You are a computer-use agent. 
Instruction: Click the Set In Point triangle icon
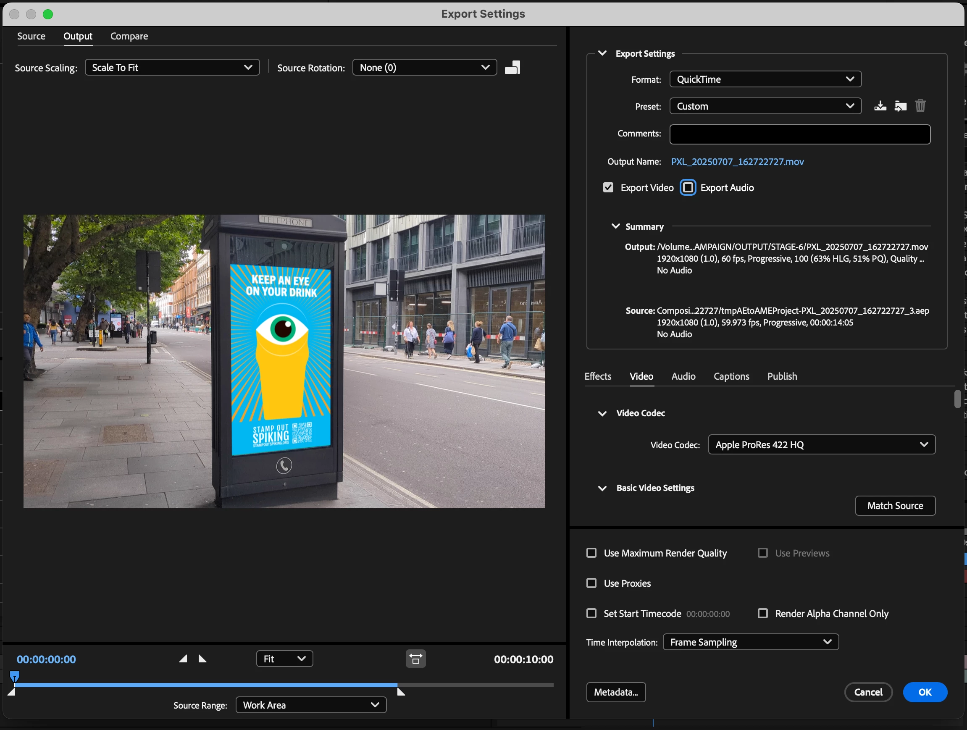coord(183,659)
